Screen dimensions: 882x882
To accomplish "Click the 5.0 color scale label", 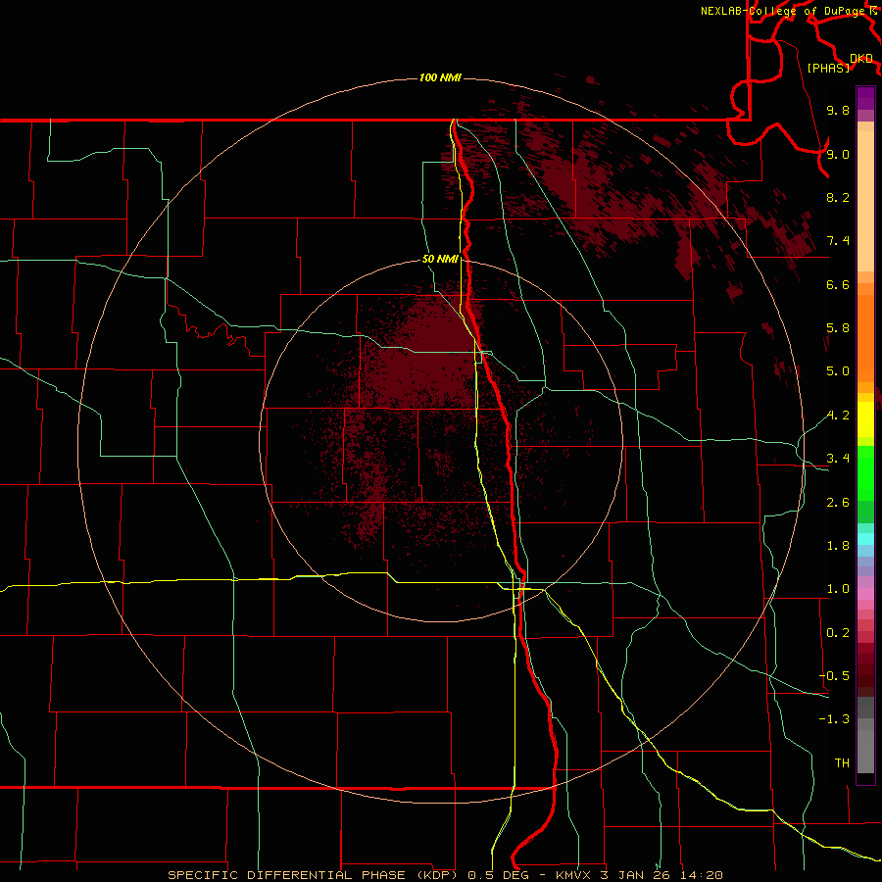I will click(838, 371).
